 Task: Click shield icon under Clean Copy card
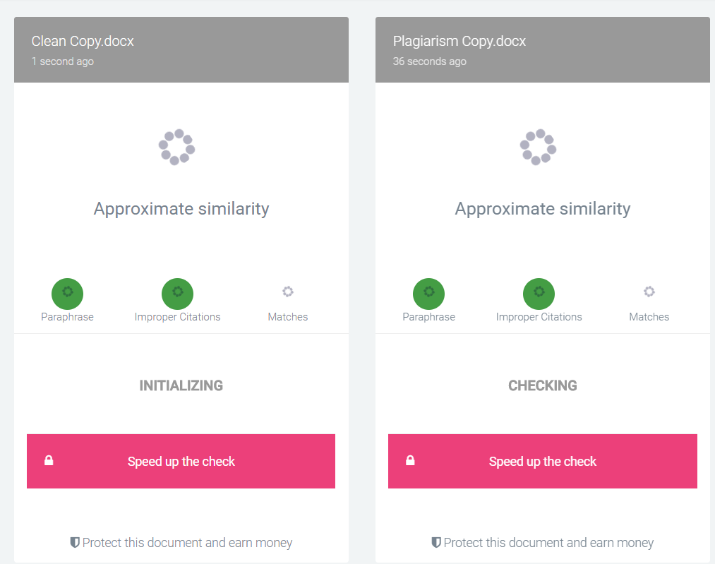click(75, 543)
